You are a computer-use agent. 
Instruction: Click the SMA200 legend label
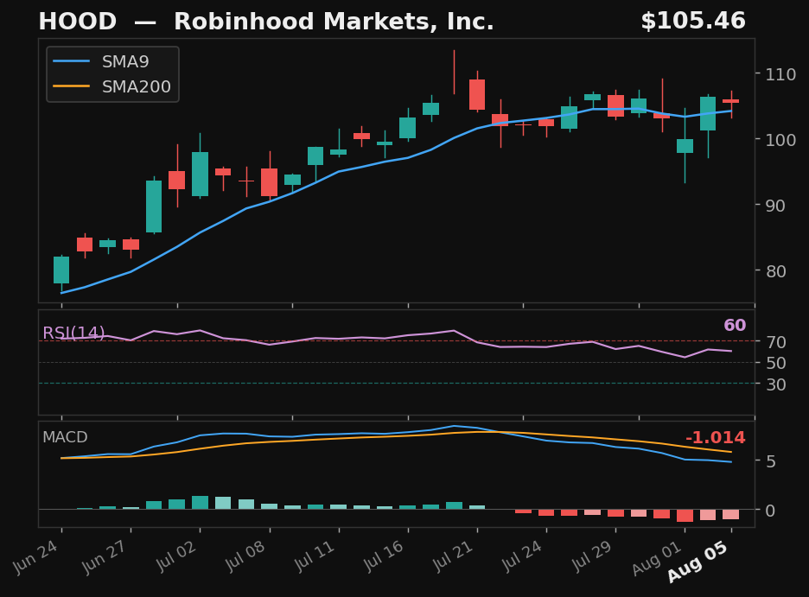click(137, 86)
